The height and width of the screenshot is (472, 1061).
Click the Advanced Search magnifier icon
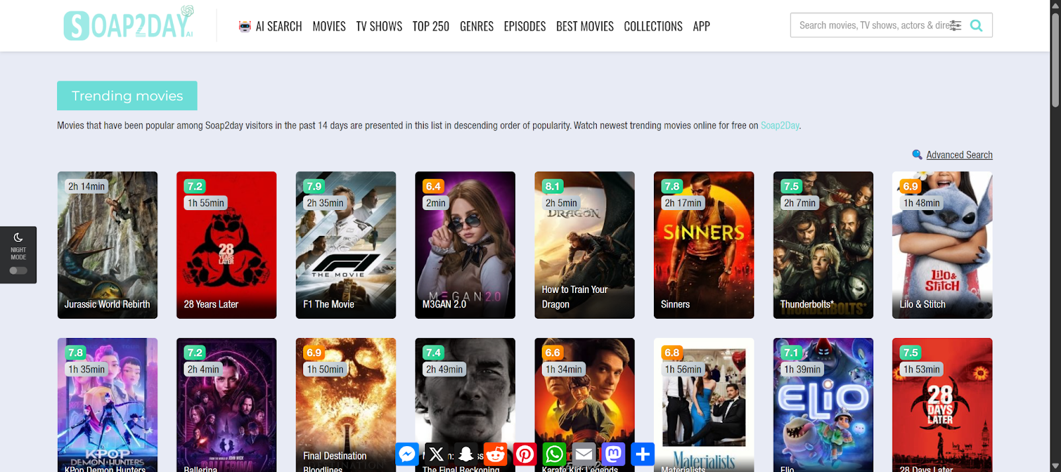pos(917,154)
